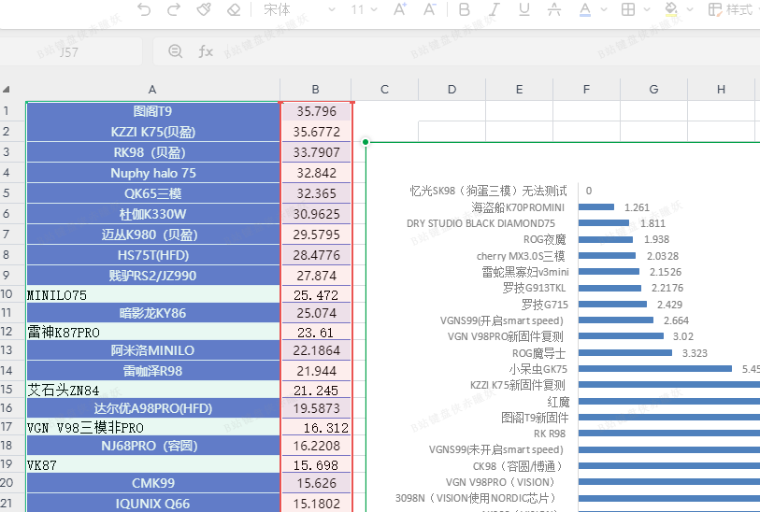Click chart label 海盗船K70PROMINI

(518, 207)
